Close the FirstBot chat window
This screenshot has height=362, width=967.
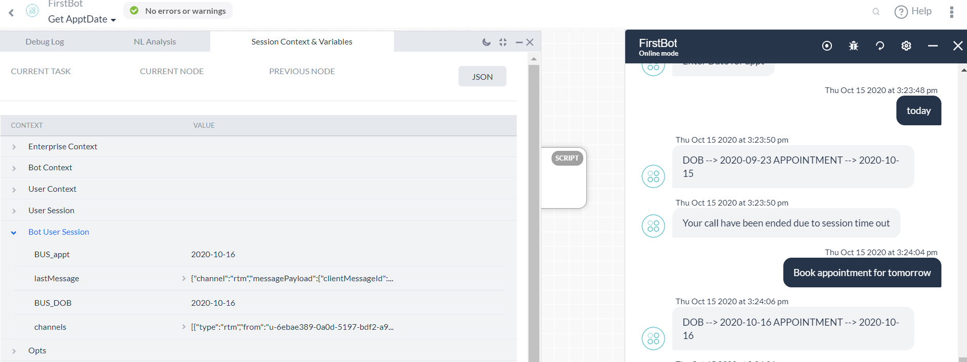click(x=958, y=46)
